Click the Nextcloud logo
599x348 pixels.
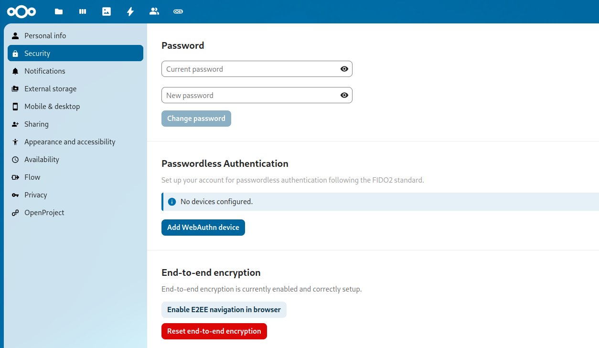point(21,11)
